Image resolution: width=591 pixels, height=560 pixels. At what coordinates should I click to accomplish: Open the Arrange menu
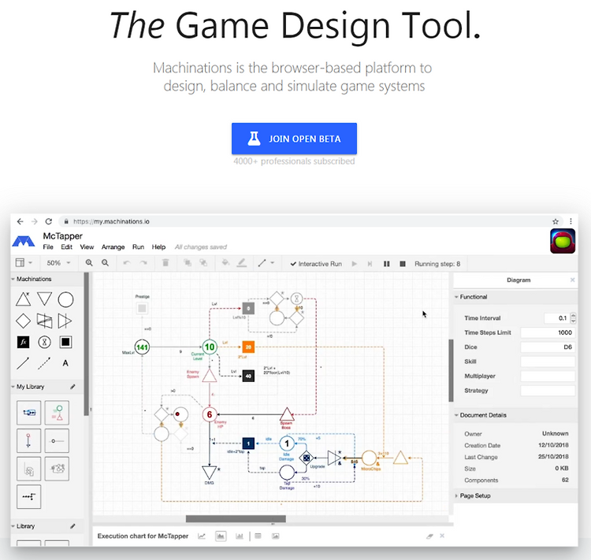click(113, 247)
